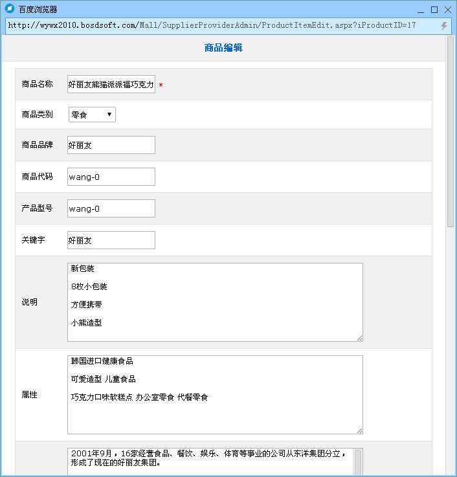
Task: Click the 百度浏览器 window title text
Action: pos(38,10)
